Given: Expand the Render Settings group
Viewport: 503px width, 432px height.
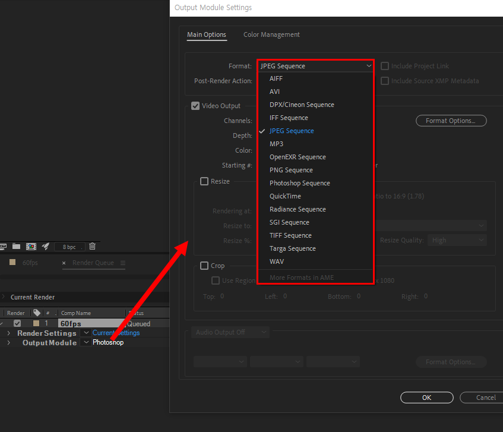Looking at the screenshot, I should 8,333.
